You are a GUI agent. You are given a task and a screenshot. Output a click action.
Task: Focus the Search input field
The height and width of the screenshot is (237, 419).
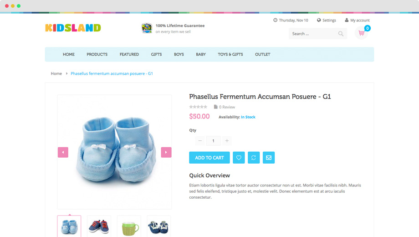tap(314, 34)
